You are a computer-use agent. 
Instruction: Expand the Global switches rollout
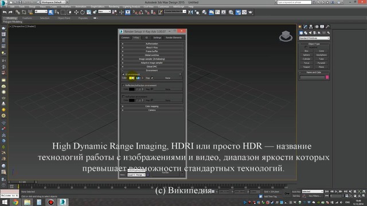click(x=152, y=55)
